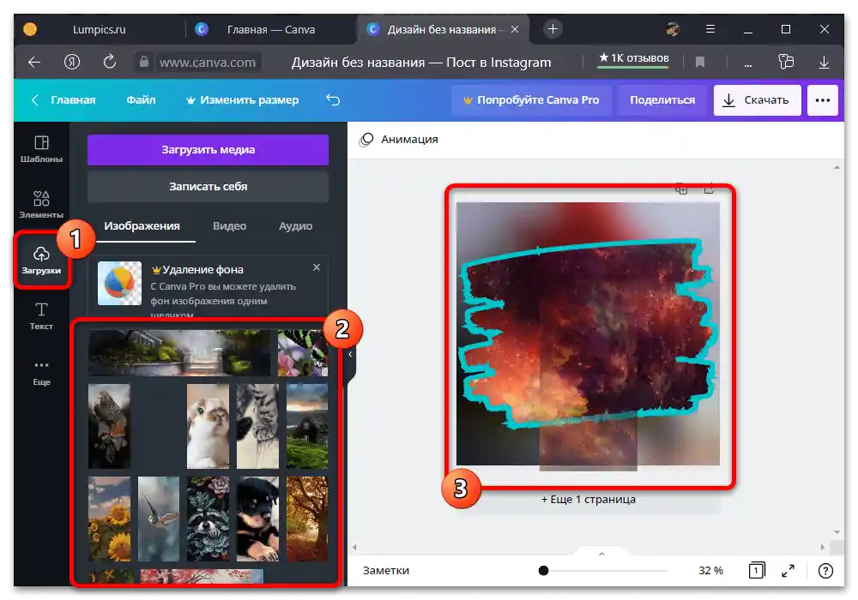Open the Еще more sidebar options
Screen dimensions: 858x600
tap(41, 373)
